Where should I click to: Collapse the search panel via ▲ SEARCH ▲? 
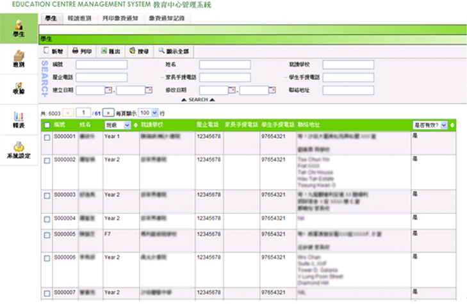pyautogui.click(x=198, y=100)
